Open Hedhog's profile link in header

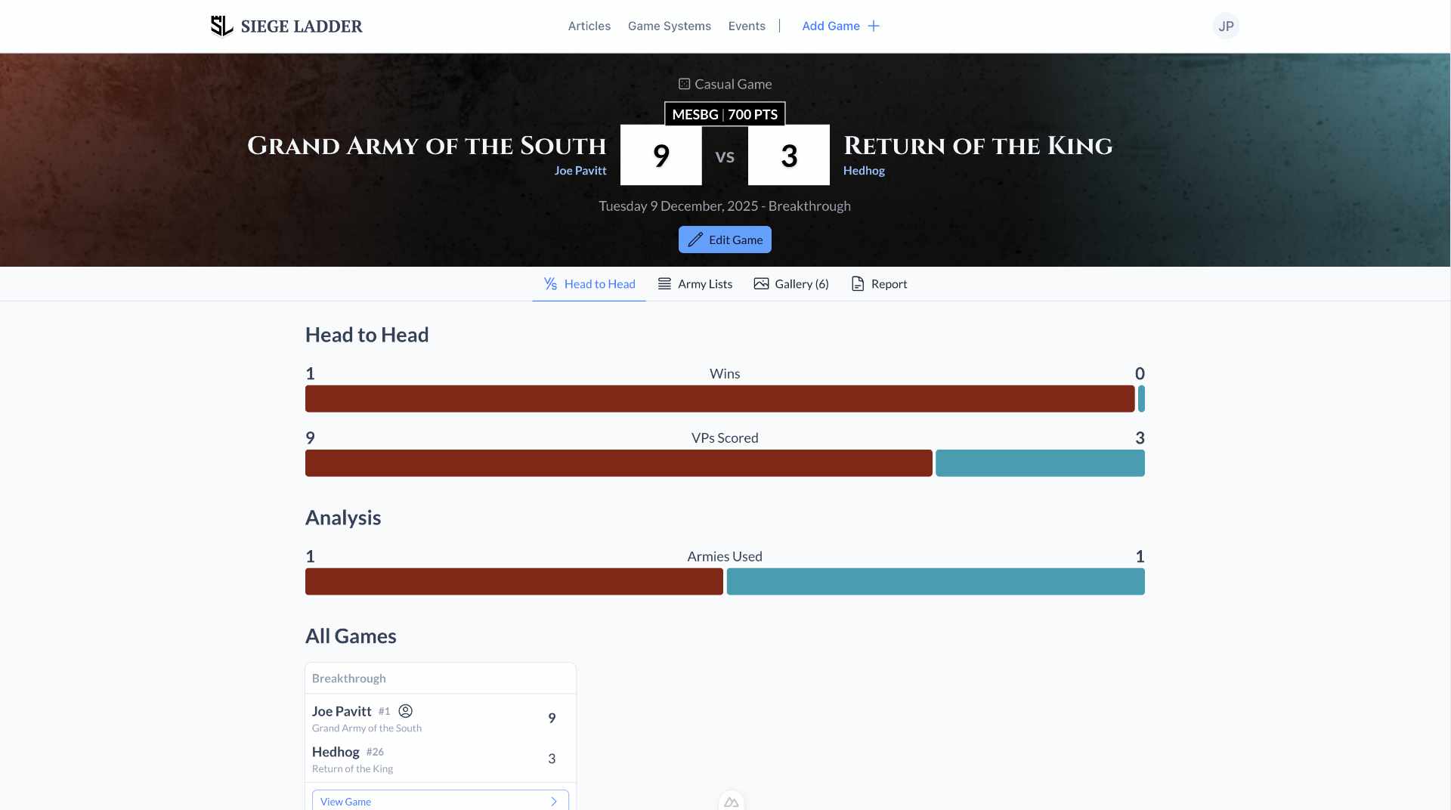(x=864, y=171)
